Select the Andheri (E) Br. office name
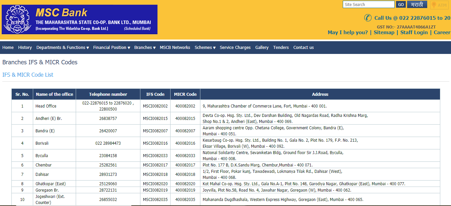The height and width of the screenshot is (206, 451). [49, 119]
